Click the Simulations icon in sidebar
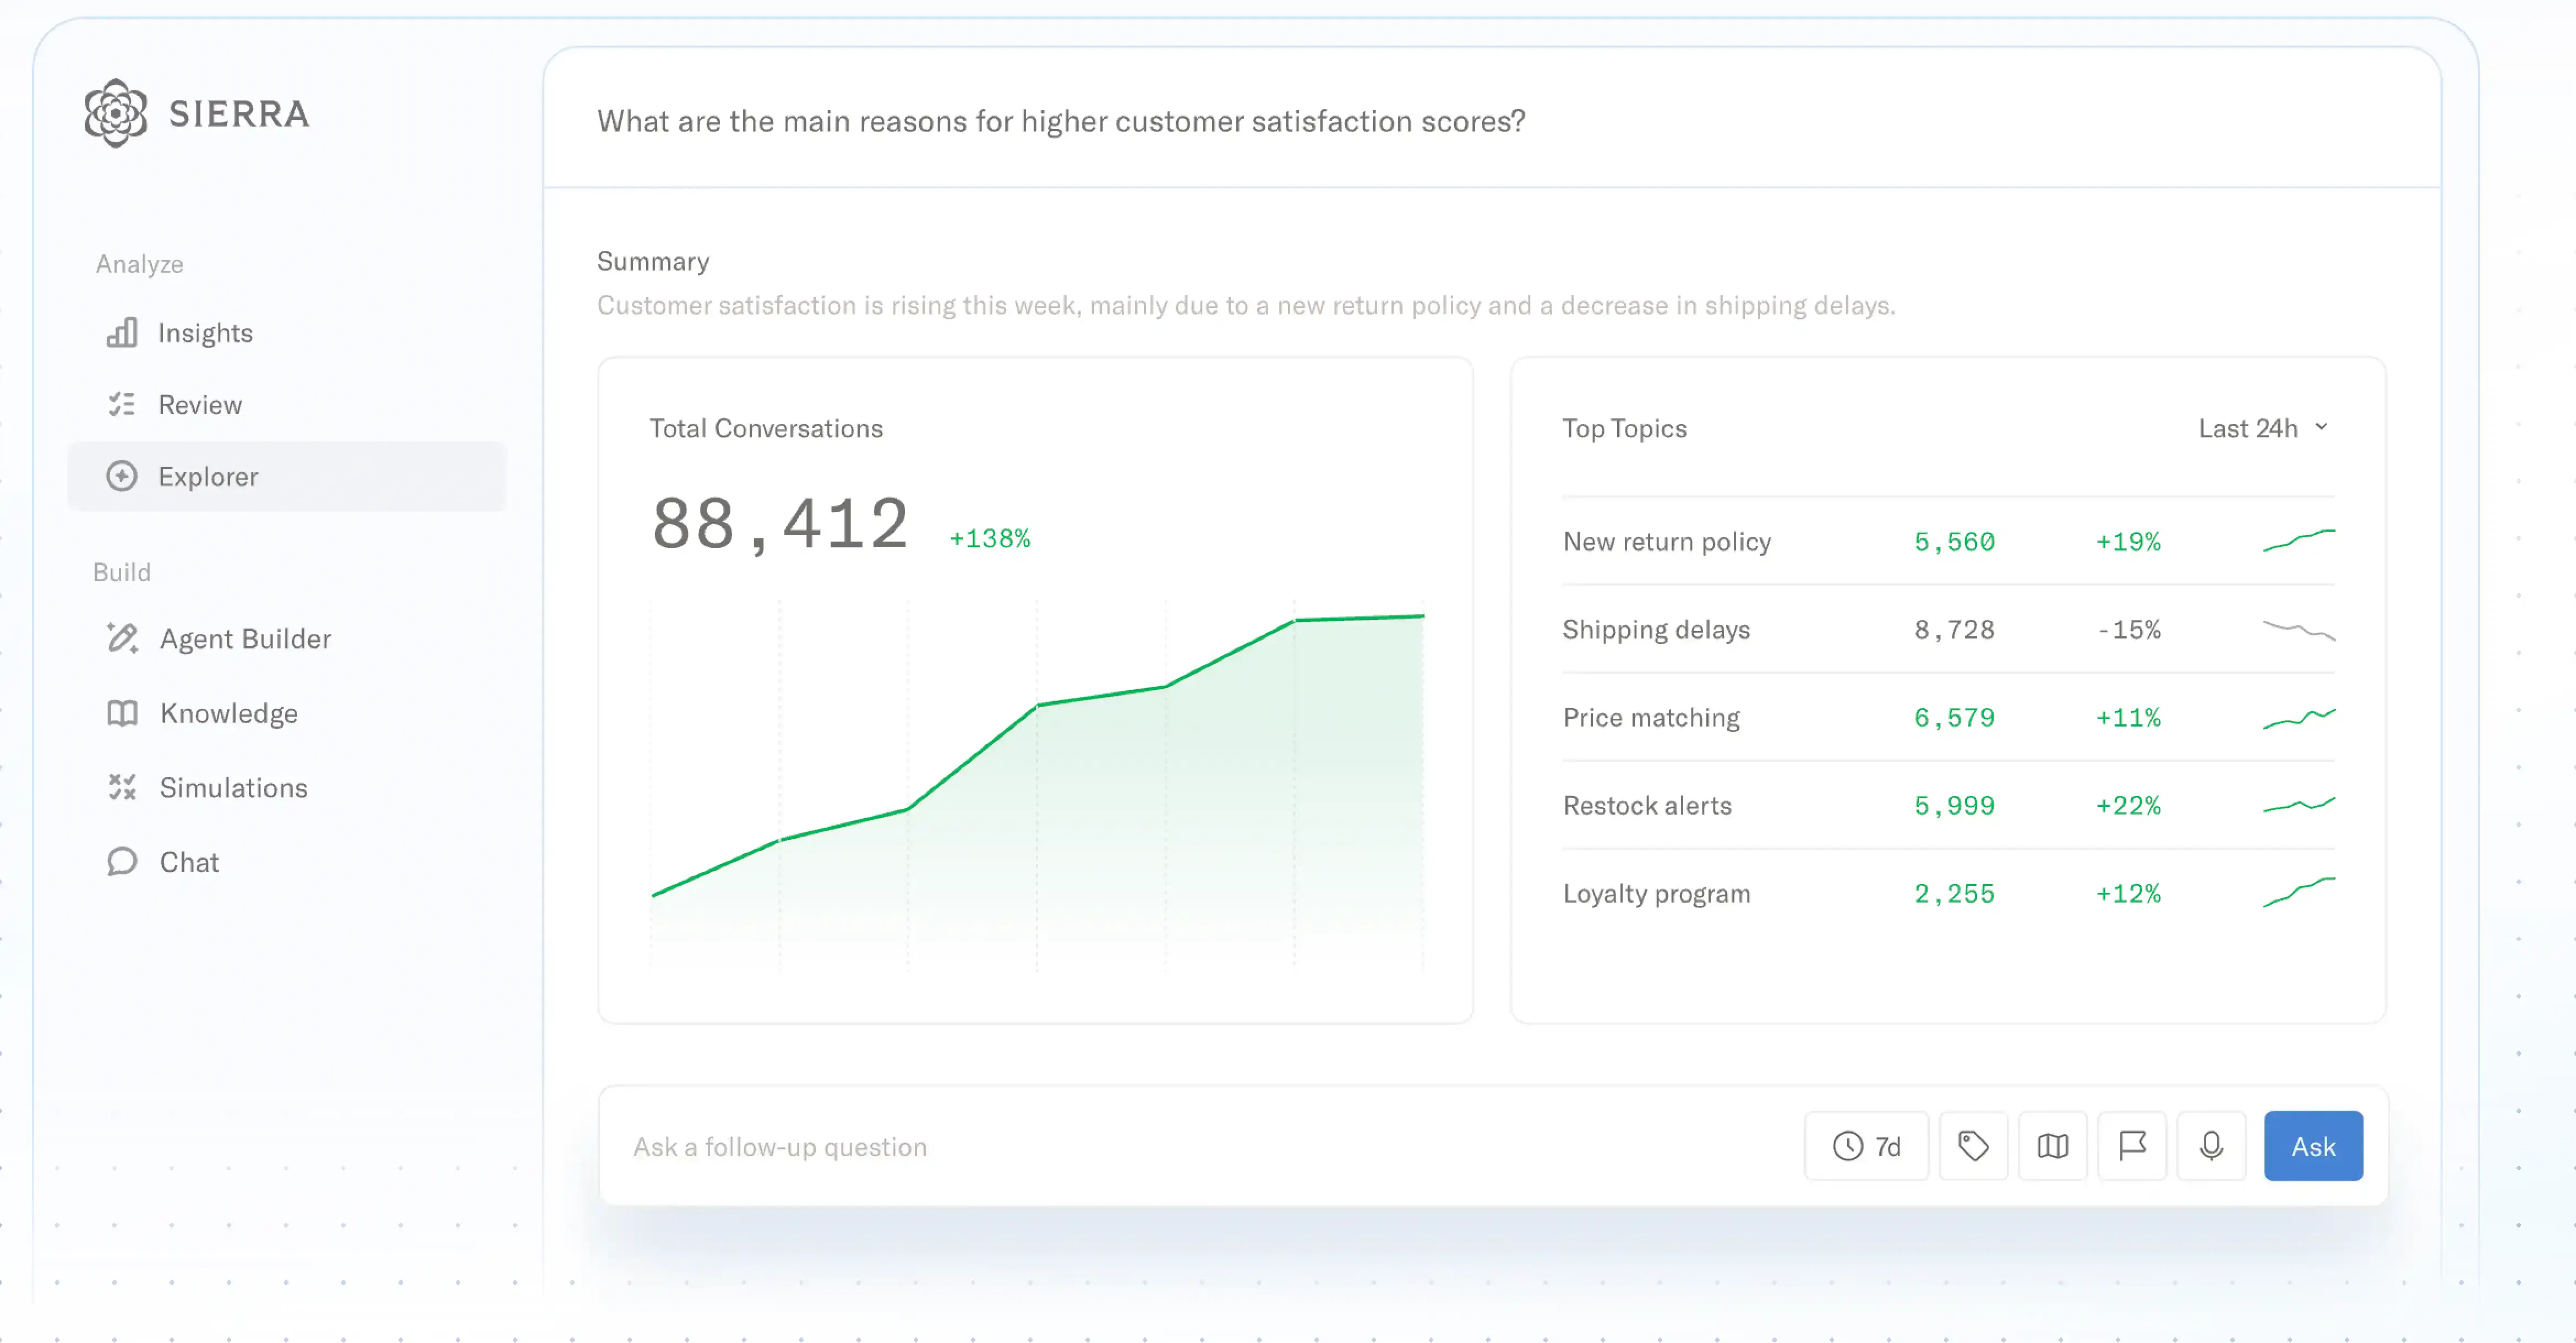 point(122,787)
